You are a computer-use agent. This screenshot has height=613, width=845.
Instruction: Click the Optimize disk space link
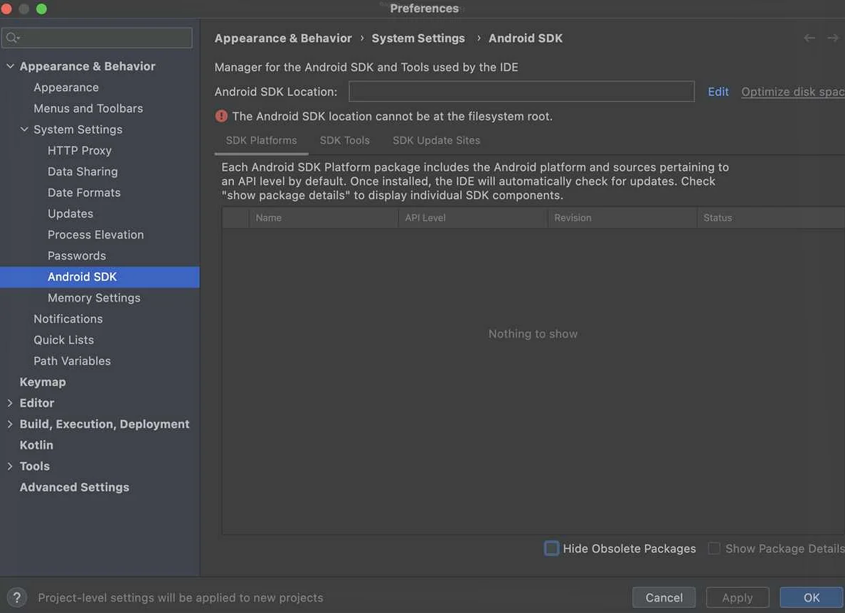click(793, 92)
